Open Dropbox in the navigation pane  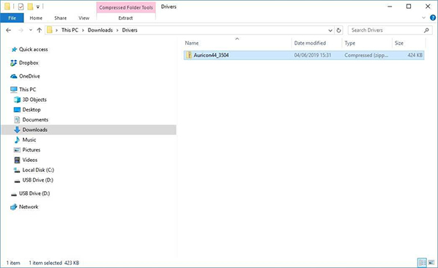coord(29,63)
